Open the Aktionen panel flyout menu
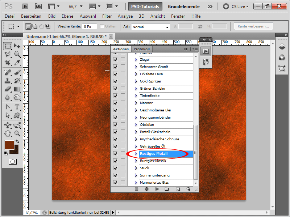Viewport: 290px width, 217px height. (x=195, y=49)
